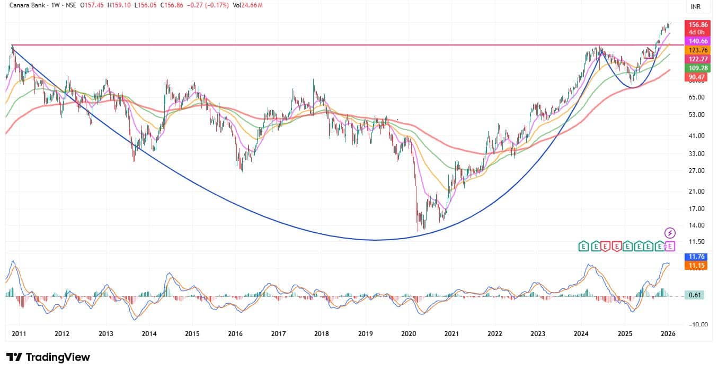Click the 2011 year on time axis

coord(18,334)
